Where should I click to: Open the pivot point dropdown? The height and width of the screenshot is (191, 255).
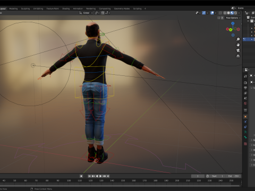pyautogui.click(x=97, y=13)
